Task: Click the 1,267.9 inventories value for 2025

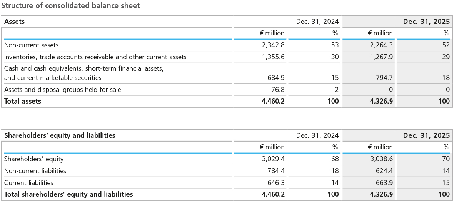Action: [381, 57]
